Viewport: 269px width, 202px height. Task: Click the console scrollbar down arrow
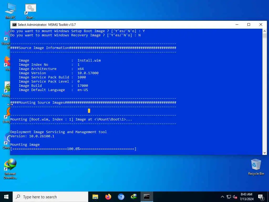(x=265, y=153)
